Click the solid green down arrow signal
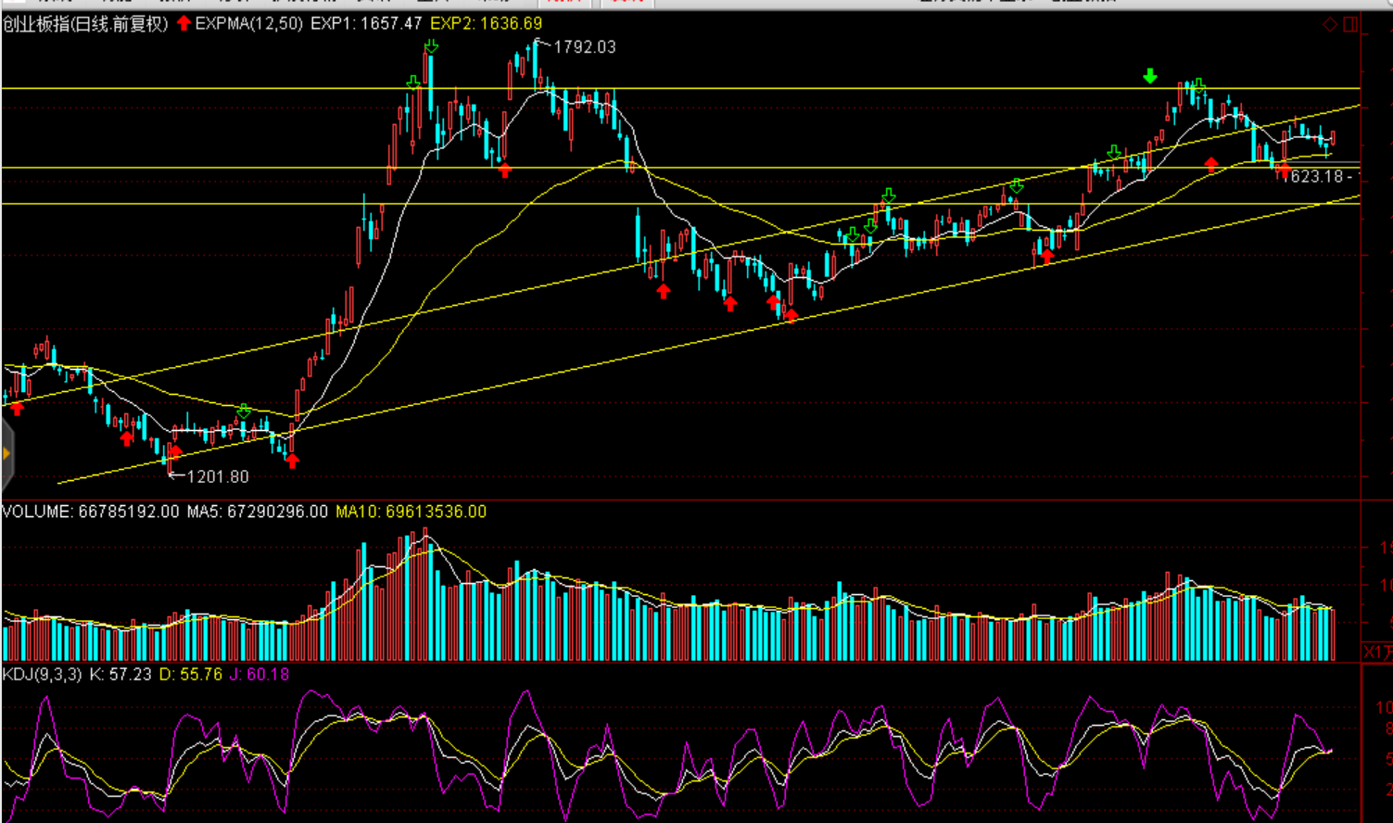This screenshot has width=1393, height=823. (x=1150, y=76)
